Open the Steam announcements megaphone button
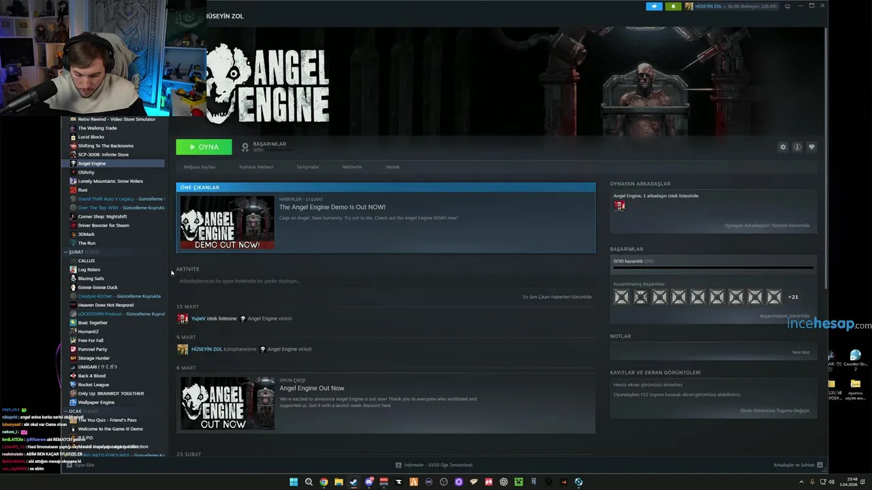 point(654,6)
